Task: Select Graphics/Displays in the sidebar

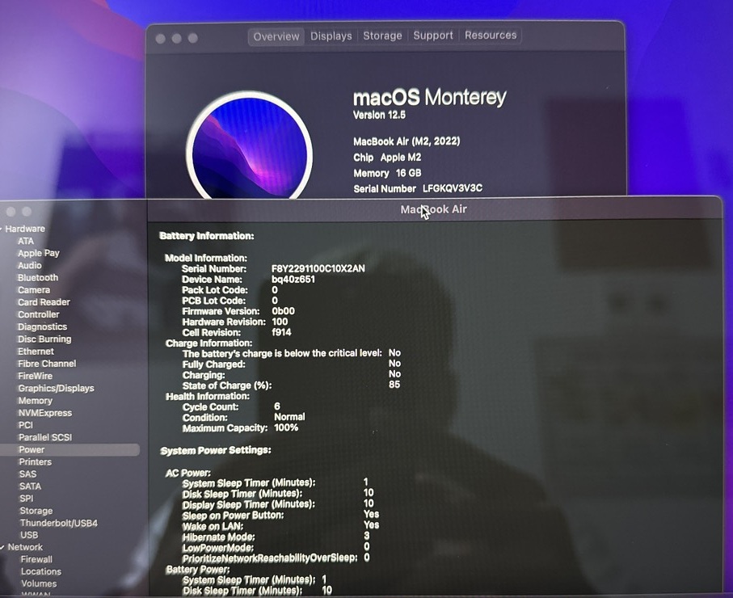Action: pos(56,388)
